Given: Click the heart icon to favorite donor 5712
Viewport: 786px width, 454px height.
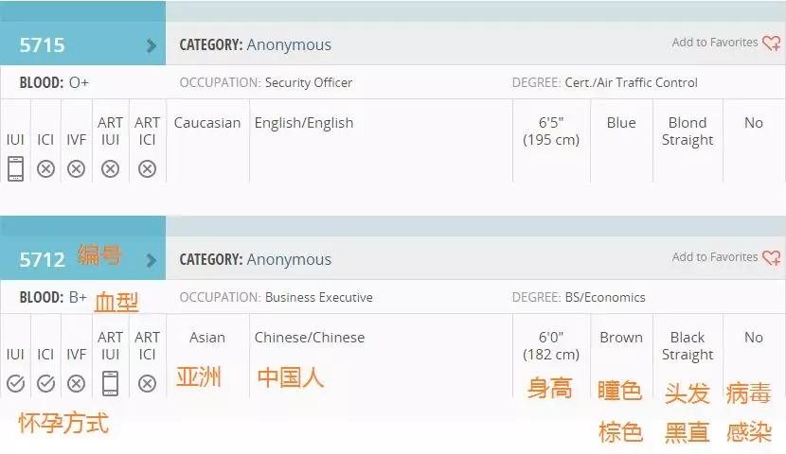Looking at the screenshot, I should pos(772,258).
